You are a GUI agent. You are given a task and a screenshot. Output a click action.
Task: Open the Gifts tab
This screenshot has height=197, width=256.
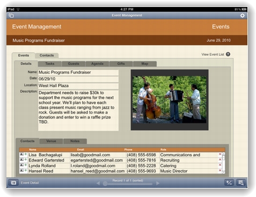[x=121, y=64]
